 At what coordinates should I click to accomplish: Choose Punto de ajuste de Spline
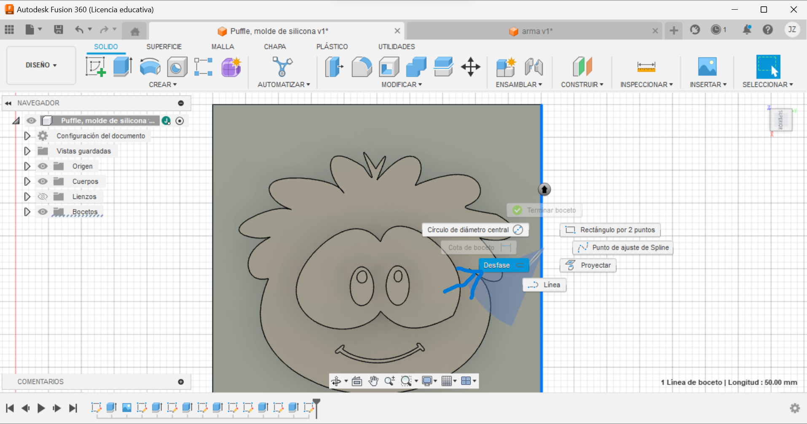click(623, 247)
